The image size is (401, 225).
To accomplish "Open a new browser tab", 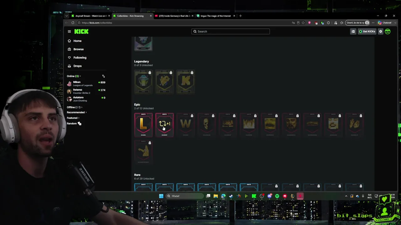I will (240, 16).
